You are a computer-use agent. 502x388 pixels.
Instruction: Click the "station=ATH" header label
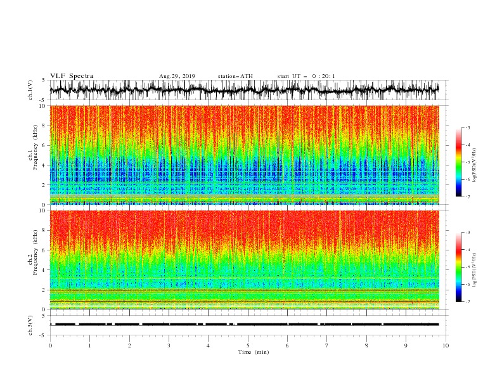pos(235,76)
